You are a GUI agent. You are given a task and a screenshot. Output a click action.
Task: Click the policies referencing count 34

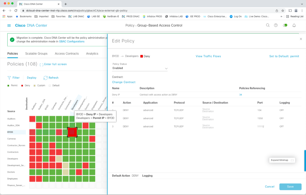point(241,95)
